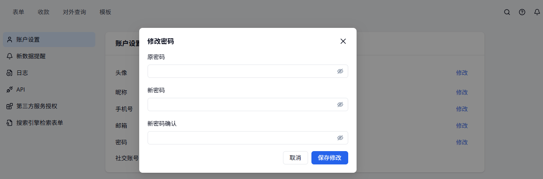
Task: Open the notifications bell icon
Action: tap(537, 12)
